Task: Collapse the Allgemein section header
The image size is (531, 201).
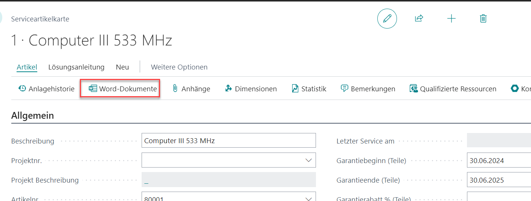Action: click(x=33, y=115)
